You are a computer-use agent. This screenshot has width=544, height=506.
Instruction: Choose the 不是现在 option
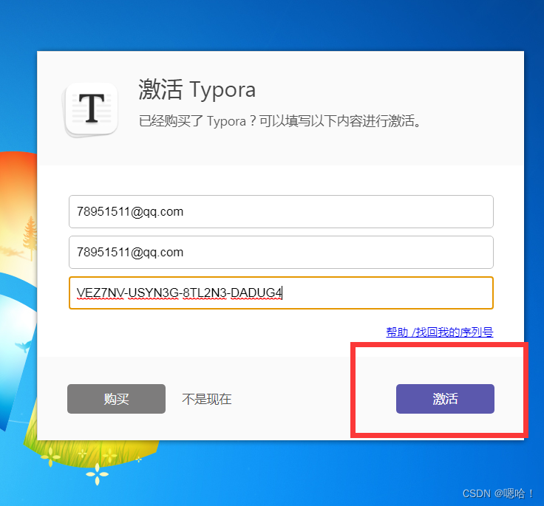coord(207,399)
